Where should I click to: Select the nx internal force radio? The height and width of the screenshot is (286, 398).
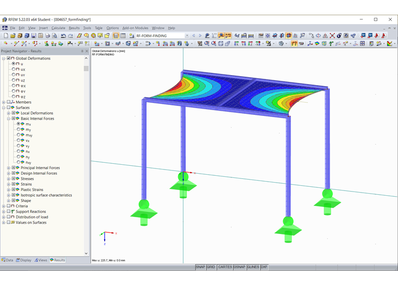18,151
